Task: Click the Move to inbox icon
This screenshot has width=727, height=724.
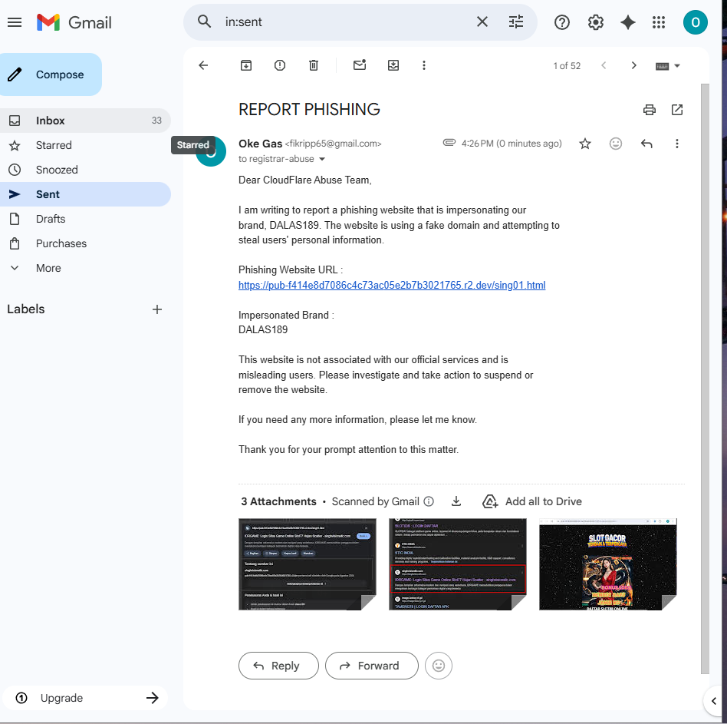Action: (393, 65)
